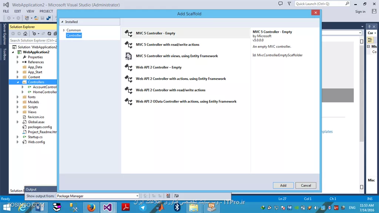This screenshot has width=379, height=213.
Task: Click the MATLAB icon in taskbar
Action: [160, 208]
